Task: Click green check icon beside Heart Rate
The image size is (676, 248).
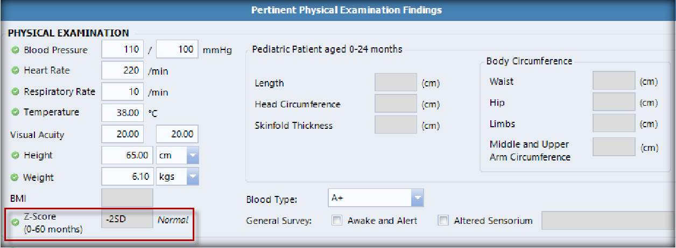Action: pos(16,71)
